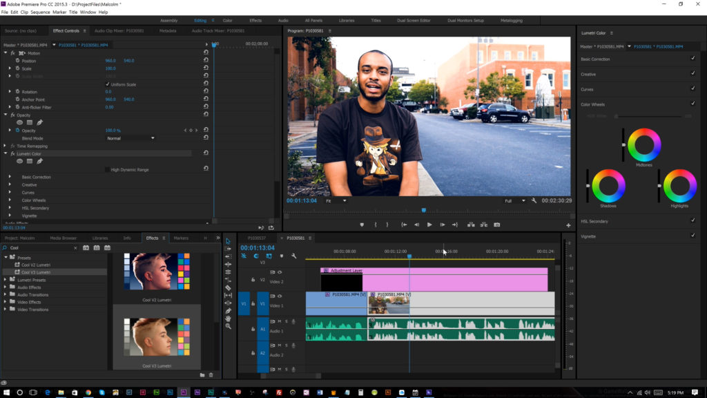Open the Full playback resolution dropdown
Screen dimensions: 707x398
point(515,201)
